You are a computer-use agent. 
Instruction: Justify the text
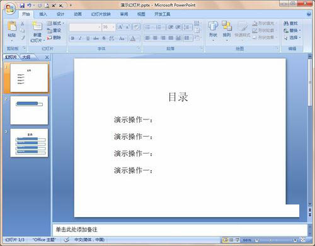[171, 38]
